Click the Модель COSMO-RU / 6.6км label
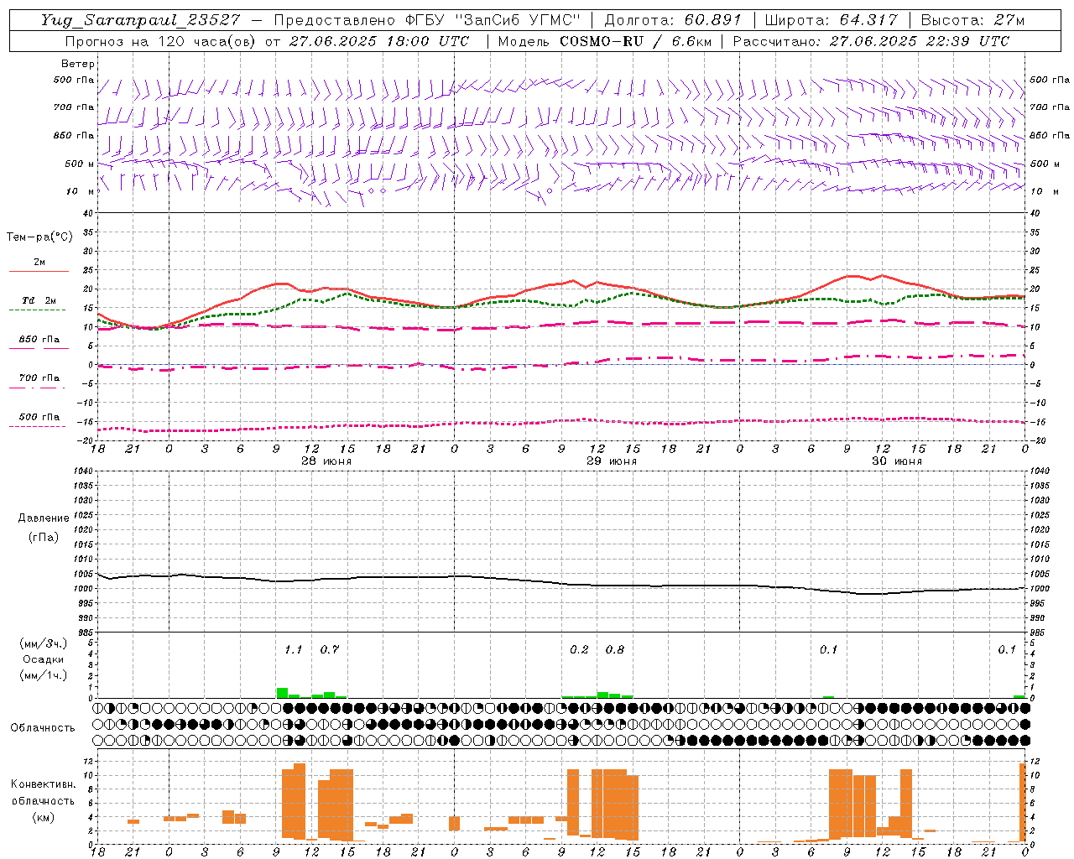This screenshot has width=1074, height=859. click(x=606, y=40)
